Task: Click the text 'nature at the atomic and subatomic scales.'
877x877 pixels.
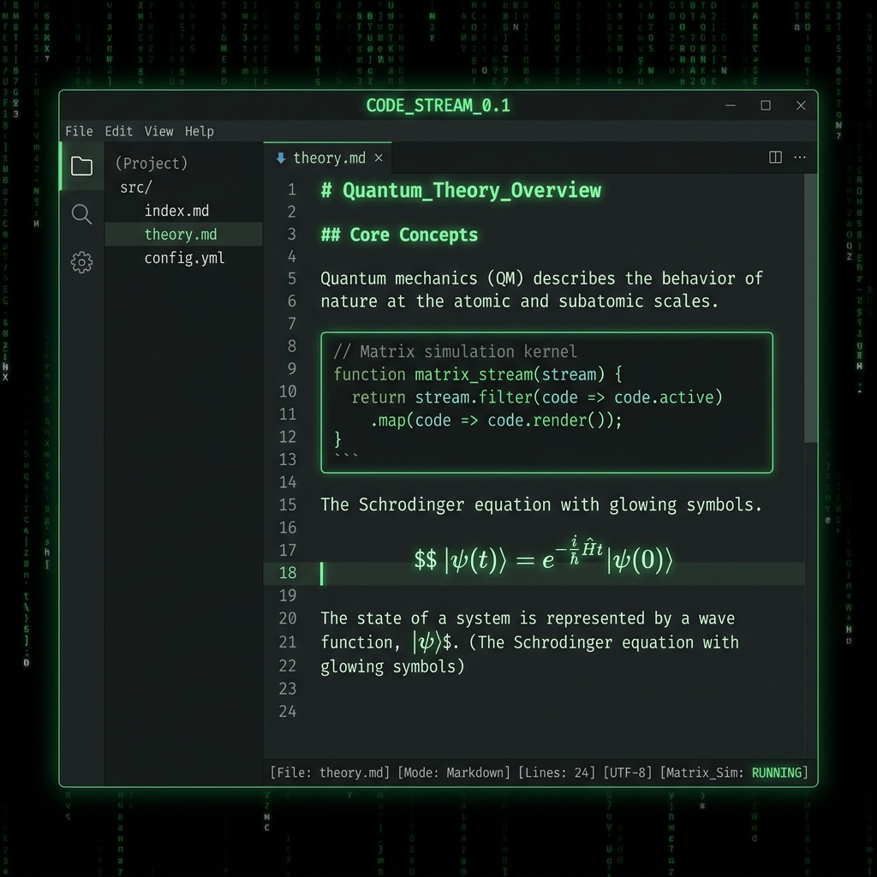Action: (519, 301)
